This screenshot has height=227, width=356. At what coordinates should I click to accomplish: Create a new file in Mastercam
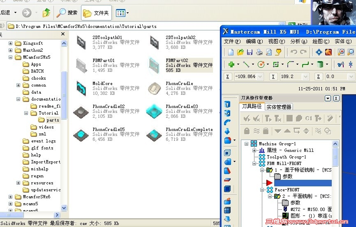pos(231,52)
